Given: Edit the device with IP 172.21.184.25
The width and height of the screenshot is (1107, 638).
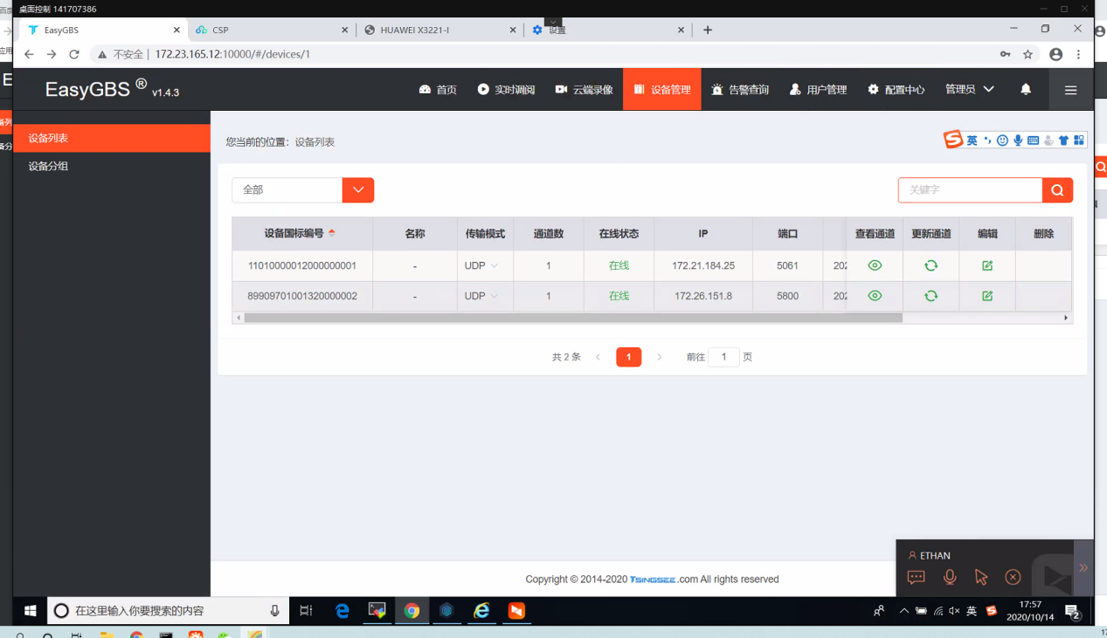Looking at the screenshot, I should point(987,265).
